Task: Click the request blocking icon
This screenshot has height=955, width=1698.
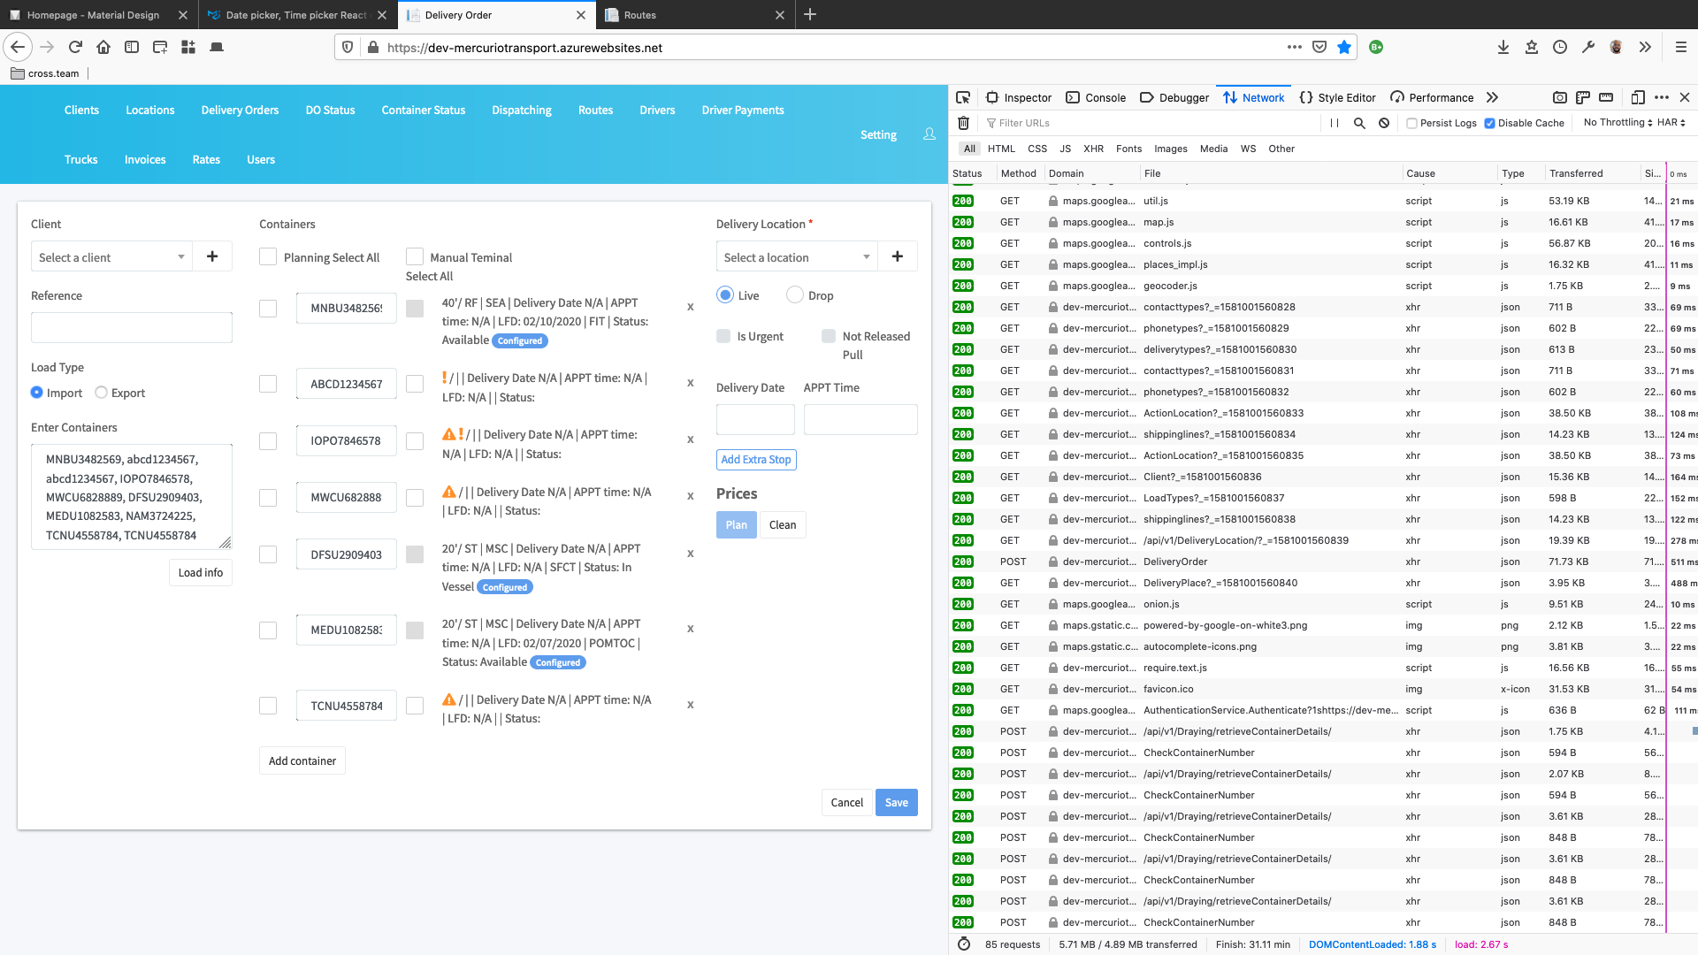Action: (1384, 123)
